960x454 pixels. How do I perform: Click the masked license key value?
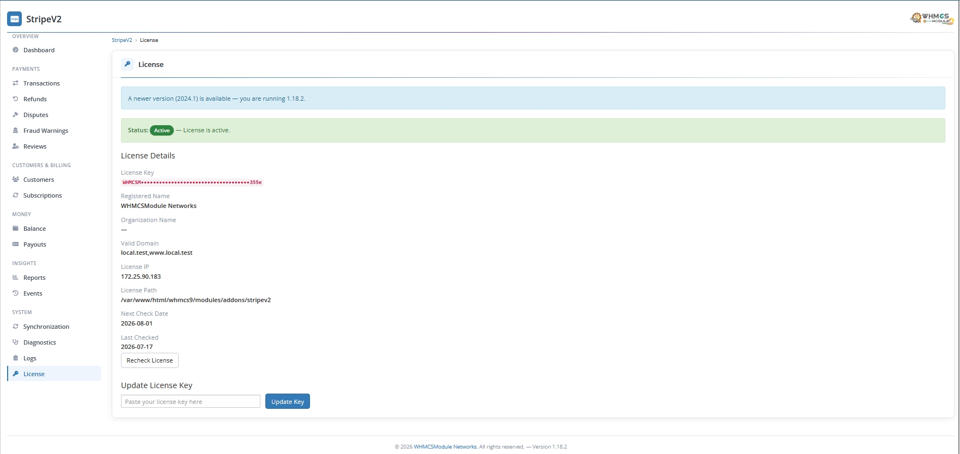pos(192,182)
